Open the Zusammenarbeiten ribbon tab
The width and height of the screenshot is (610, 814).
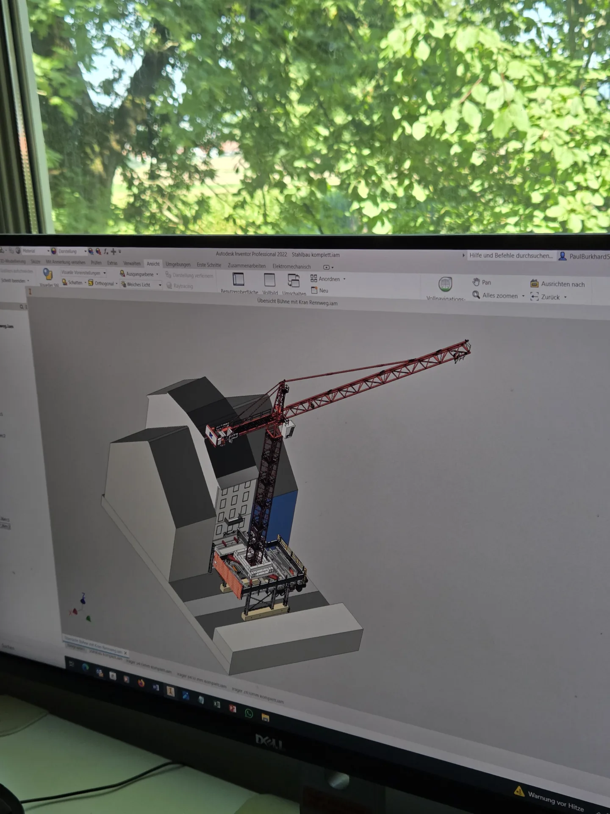[247, 266]
